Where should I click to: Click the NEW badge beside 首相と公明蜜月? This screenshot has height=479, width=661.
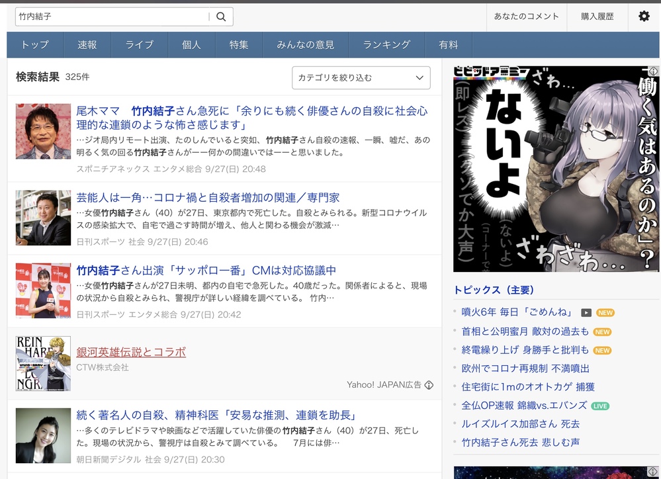coord(602,331)
